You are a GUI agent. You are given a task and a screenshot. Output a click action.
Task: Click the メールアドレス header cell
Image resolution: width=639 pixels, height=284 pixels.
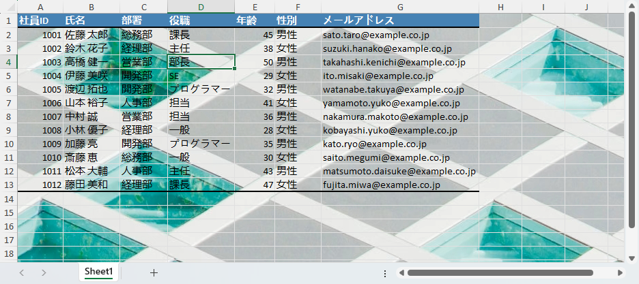400,20
